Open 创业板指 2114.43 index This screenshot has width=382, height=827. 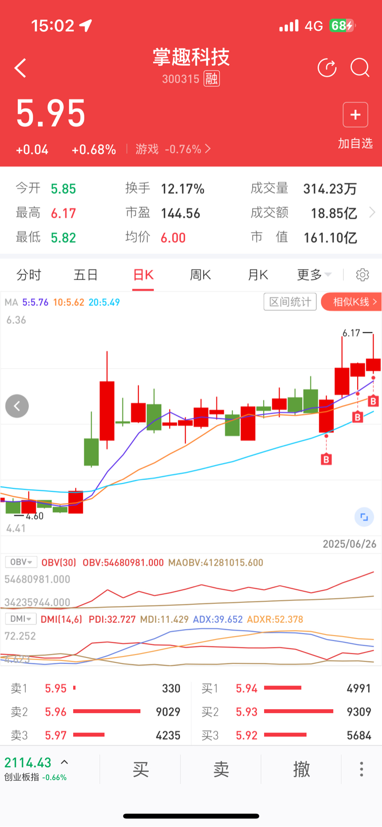click(36, 768)
